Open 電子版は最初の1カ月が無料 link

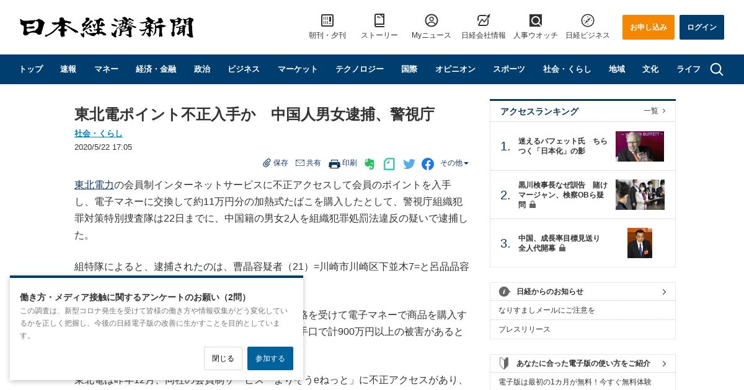[575, 382]
